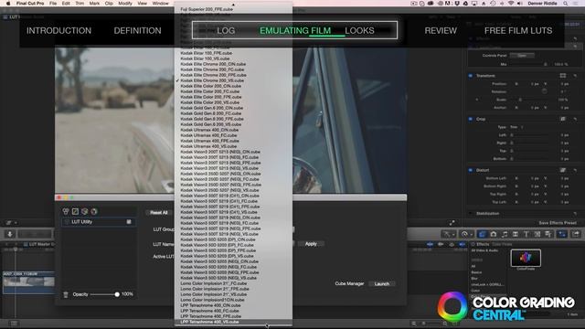Click the Wi-Fi icon in menu bar

point(511,4)
